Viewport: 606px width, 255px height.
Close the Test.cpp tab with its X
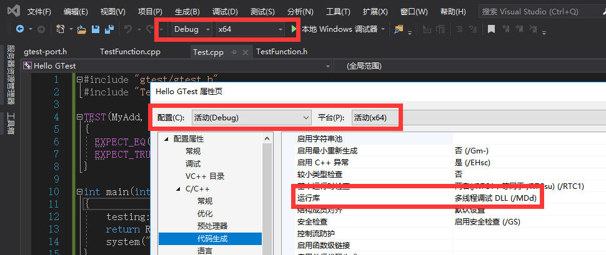tap(245, 52)
